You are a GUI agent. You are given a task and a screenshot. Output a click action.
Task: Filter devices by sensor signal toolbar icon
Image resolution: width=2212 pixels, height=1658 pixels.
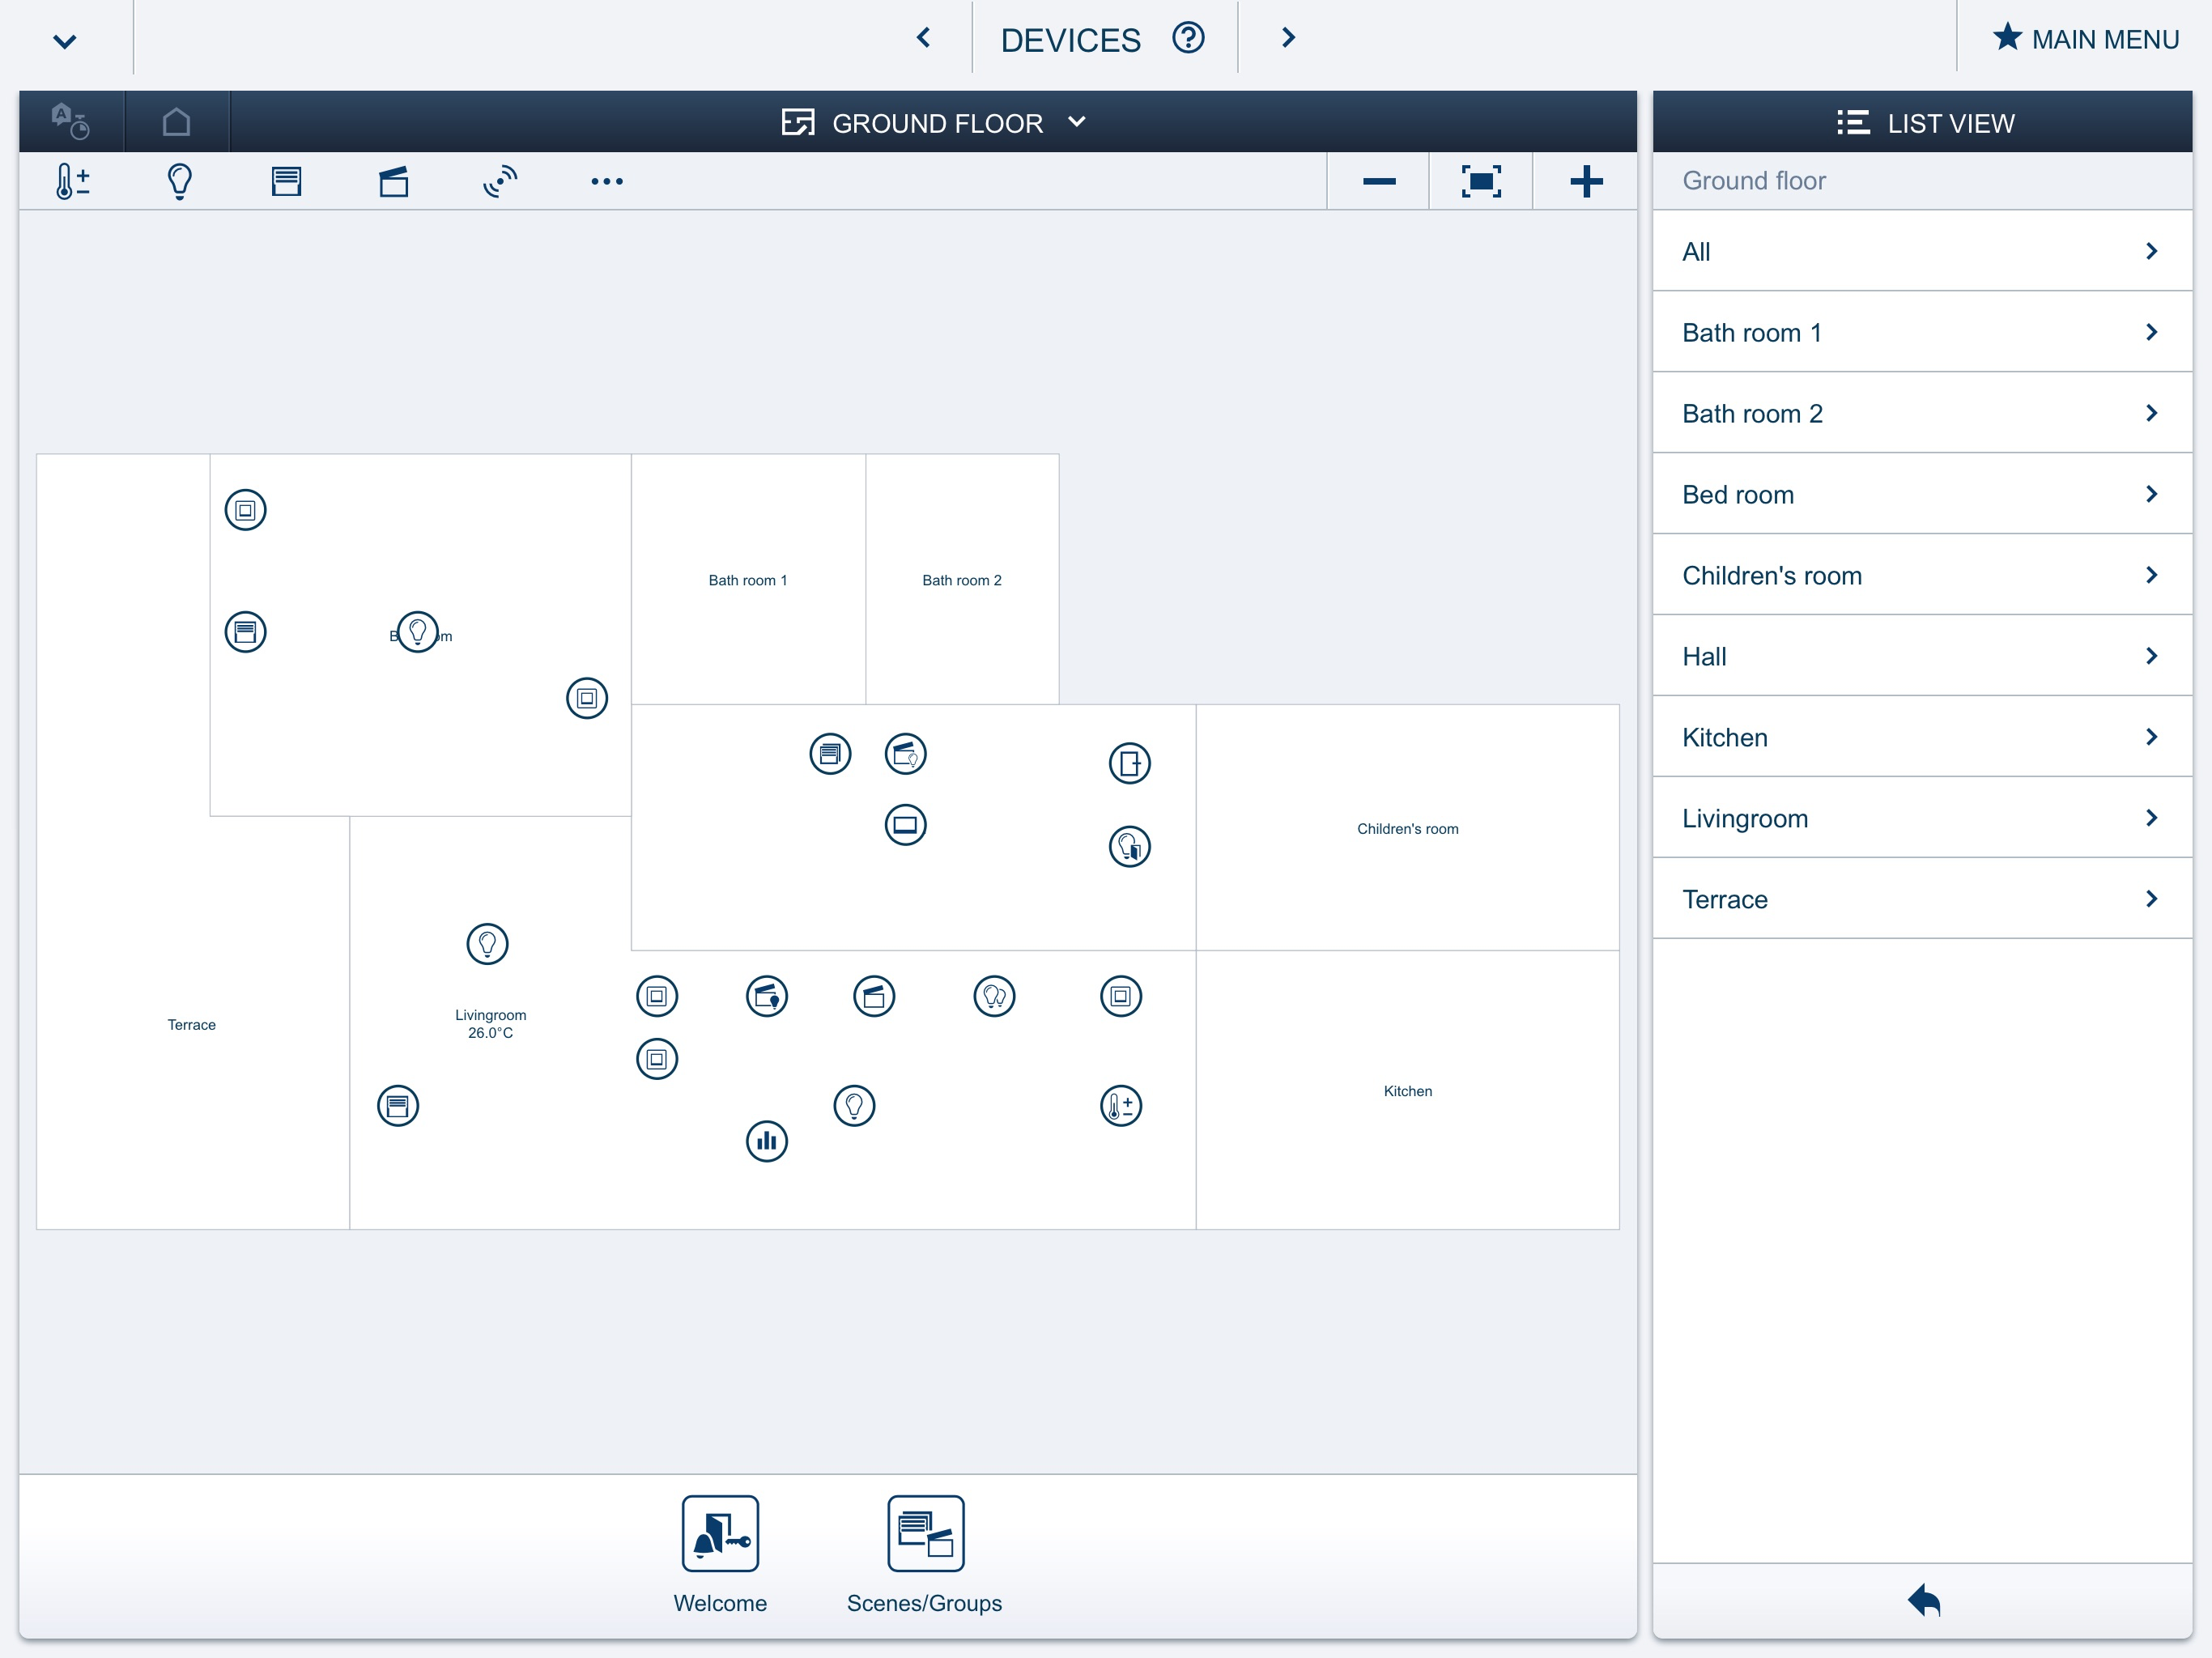point(500,181)
